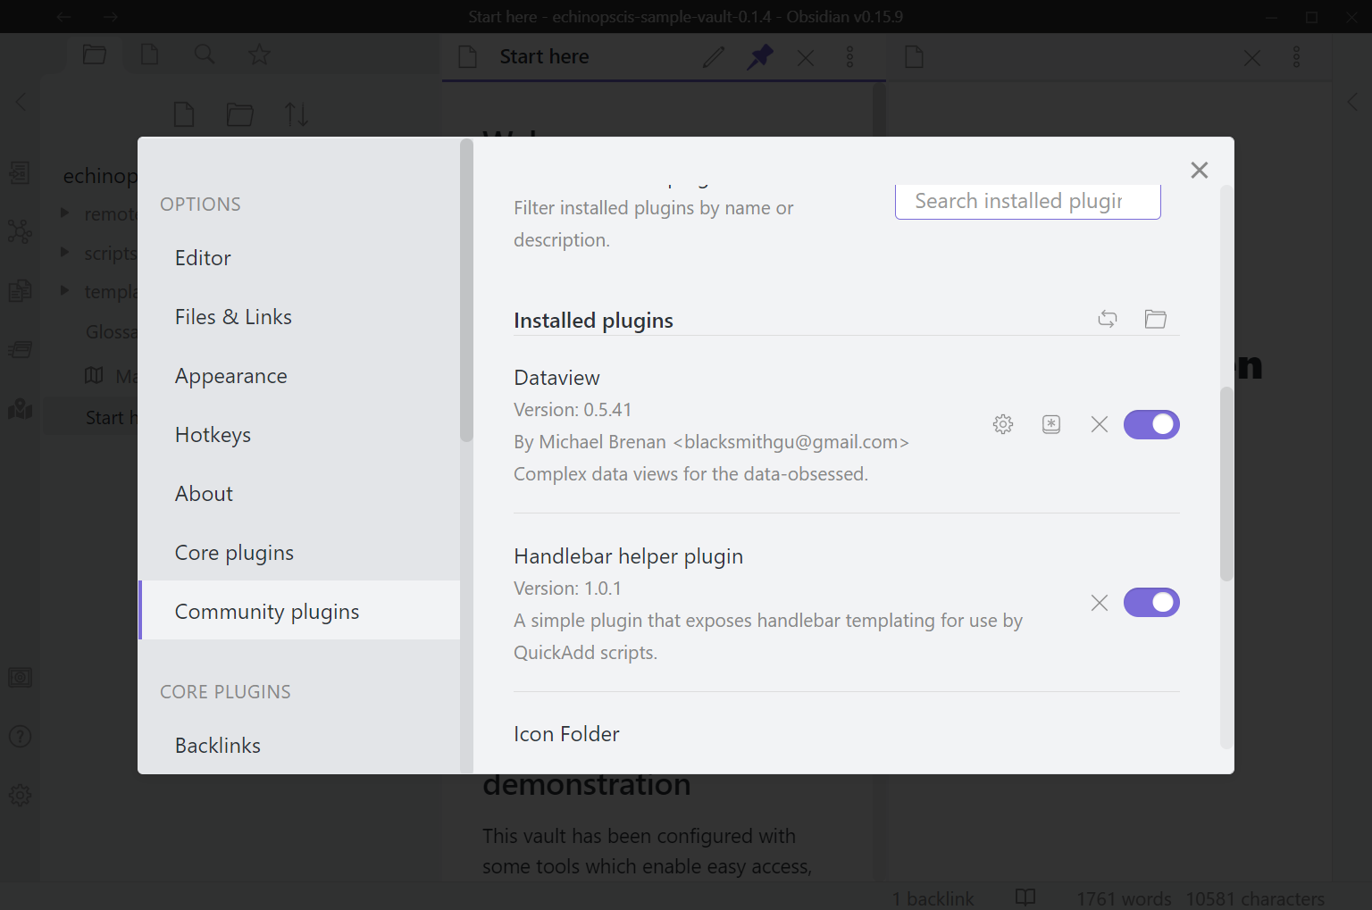Open more options for Start here pane
Screen dimensions: 1372x910
point(850,57)
